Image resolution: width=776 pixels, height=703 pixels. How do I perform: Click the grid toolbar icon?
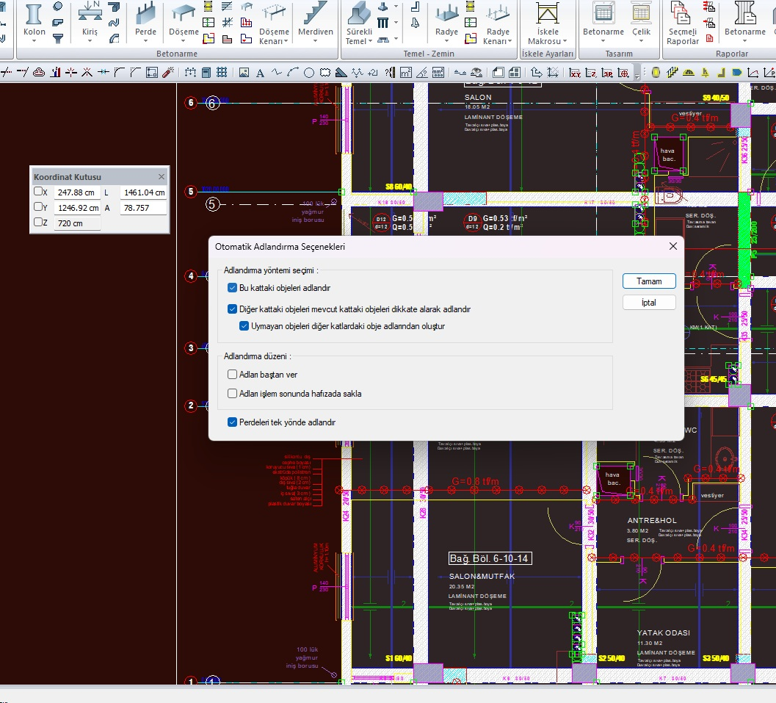(x=222, y=73)
